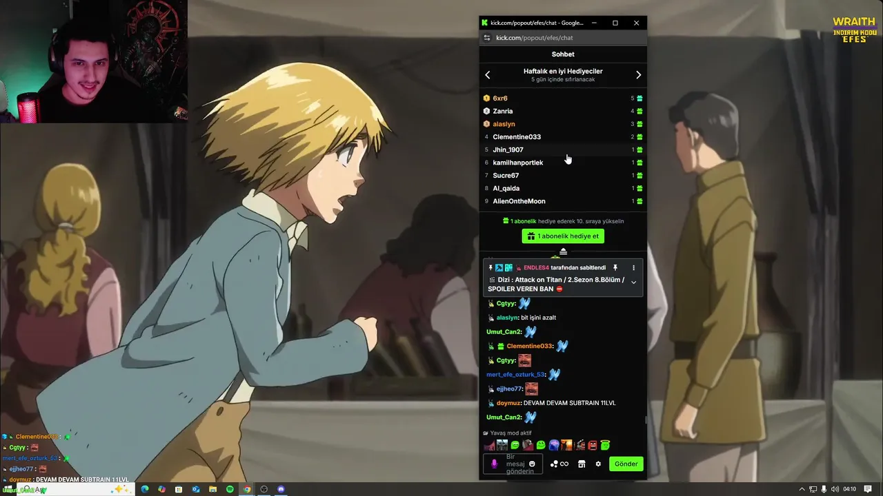This screenshot has height=496, width=883.
Task: Open Copilot from taskbar
Action: click(x=161, y=489)
